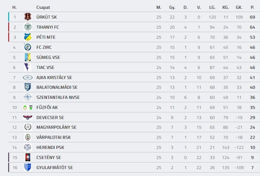Open the Gyulafirátót SE team page

tap(54, 167)
